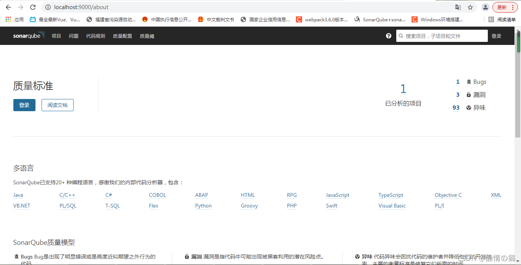The width and height of the screenshot is (521, 265).
Task: Open translate page icon in address bar
Action: point(458,7)
